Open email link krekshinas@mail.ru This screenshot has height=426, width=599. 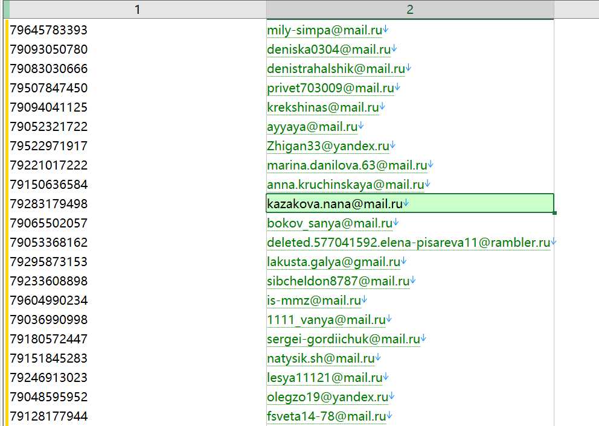[x=323, y=107]
